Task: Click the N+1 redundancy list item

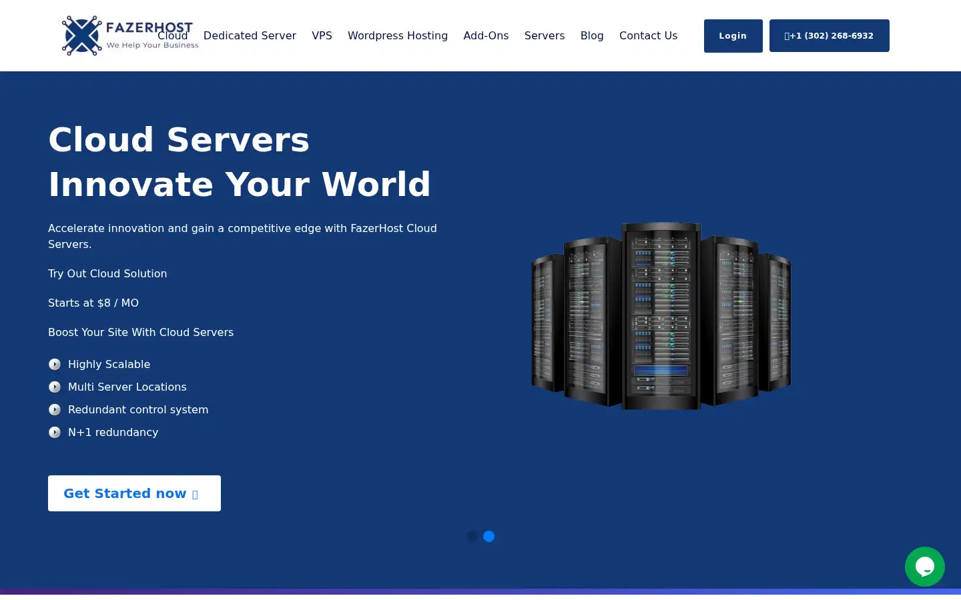Action: [113, 432]
